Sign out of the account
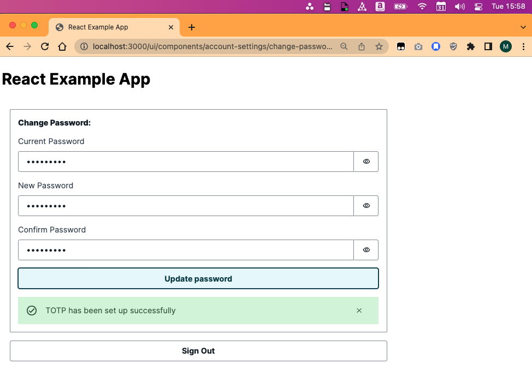This screenshot has height=370, width=532. [198, 351]
